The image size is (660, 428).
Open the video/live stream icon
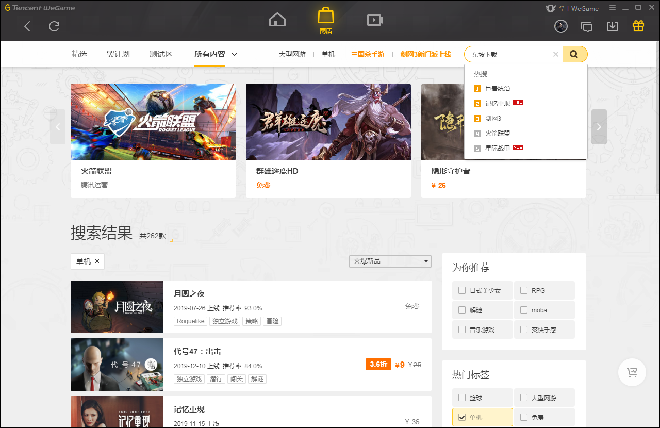coord(375,20)
